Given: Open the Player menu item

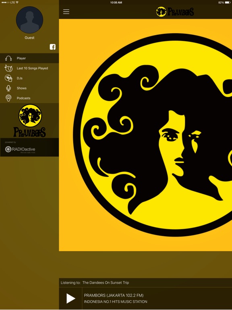Looking at the screenshot, I should pyautogui.click(x=29, y=58).
